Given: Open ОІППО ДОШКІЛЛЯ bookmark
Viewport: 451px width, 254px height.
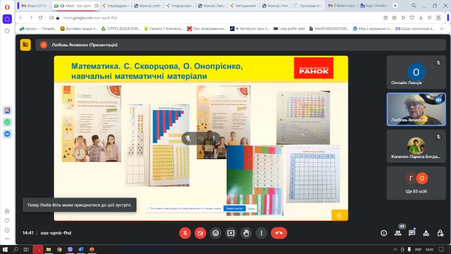Looking at the screenshot, I should point(121,29).
